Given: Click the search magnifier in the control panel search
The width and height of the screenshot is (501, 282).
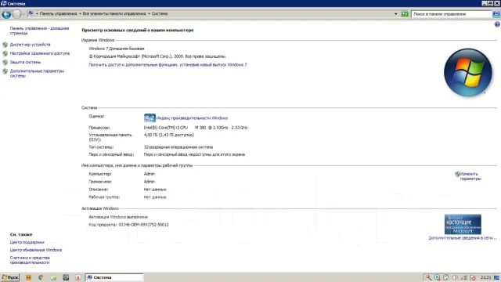Looking at the screenshot, I should click(x=496, y=14).
